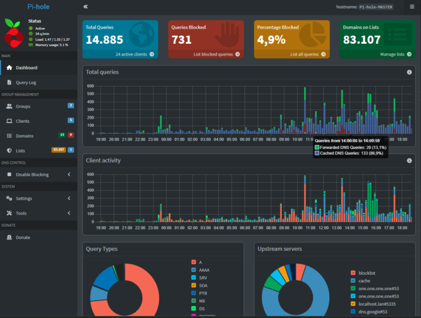Open the Dashboard menu item
Image resolution: width=421 pixels, height=318 pixels.
click(39, 68)
